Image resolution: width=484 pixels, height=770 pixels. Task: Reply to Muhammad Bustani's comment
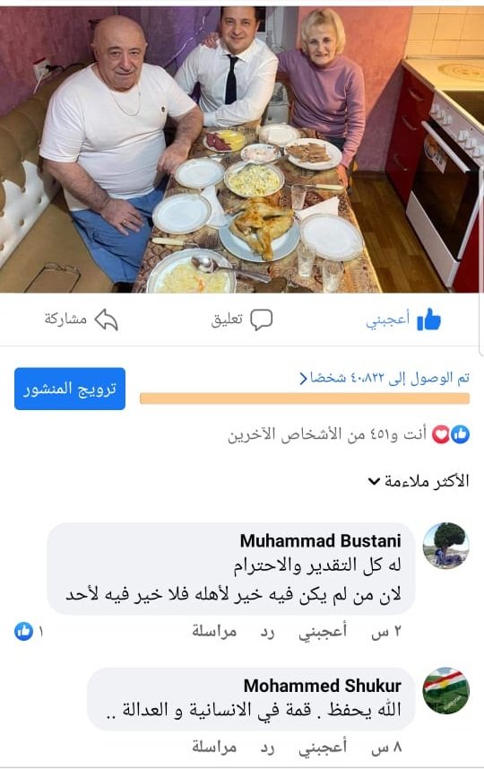[x=267, y=631]
